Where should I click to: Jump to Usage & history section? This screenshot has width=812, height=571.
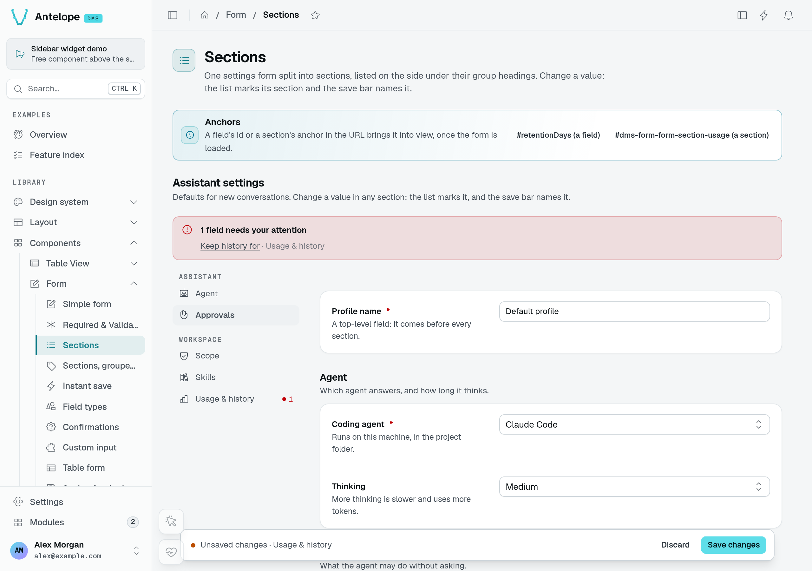(236, 399)
